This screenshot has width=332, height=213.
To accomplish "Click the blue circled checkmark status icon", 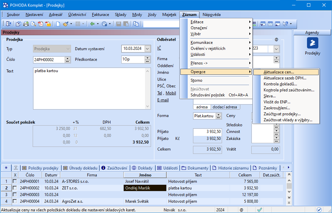I will tap(319, 210).
